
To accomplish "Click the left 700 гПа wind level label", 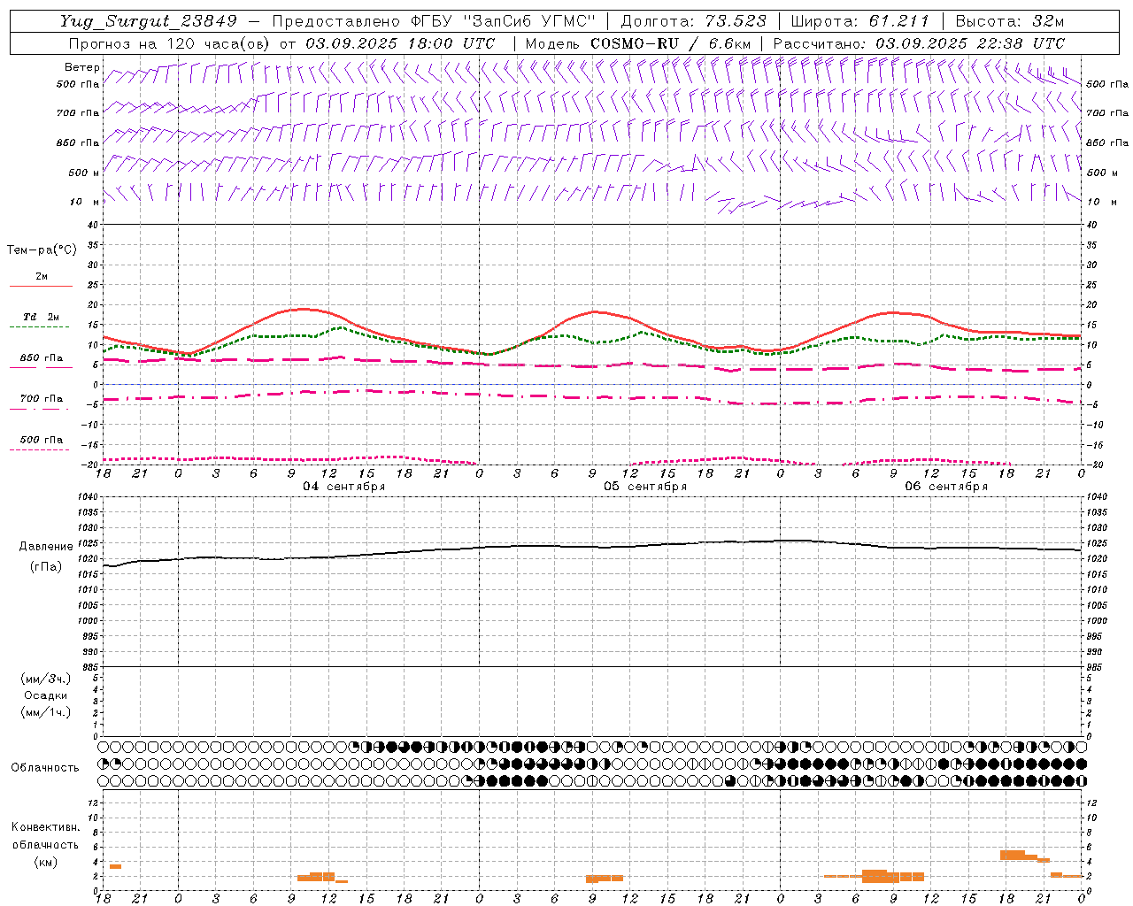I will click(78, 113).
